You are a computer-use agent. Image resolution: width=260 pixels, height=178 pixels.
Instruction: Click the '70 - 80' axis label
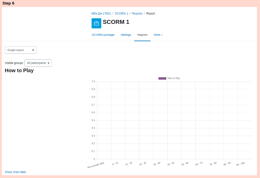[x=213, y=164]
